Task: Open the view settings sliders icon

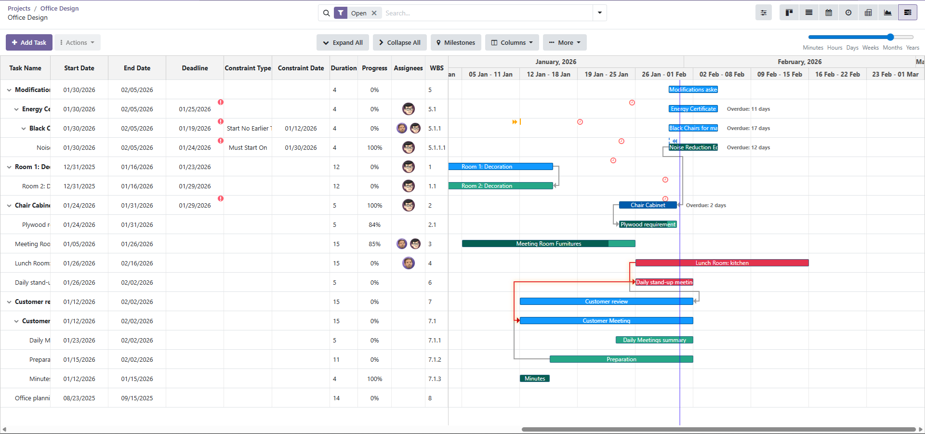Action: 763,13
